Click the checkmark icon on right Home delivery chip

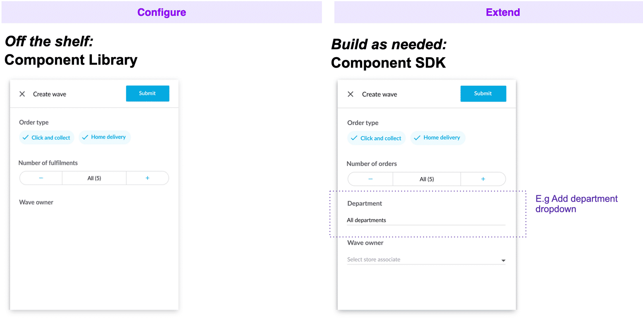417,138
